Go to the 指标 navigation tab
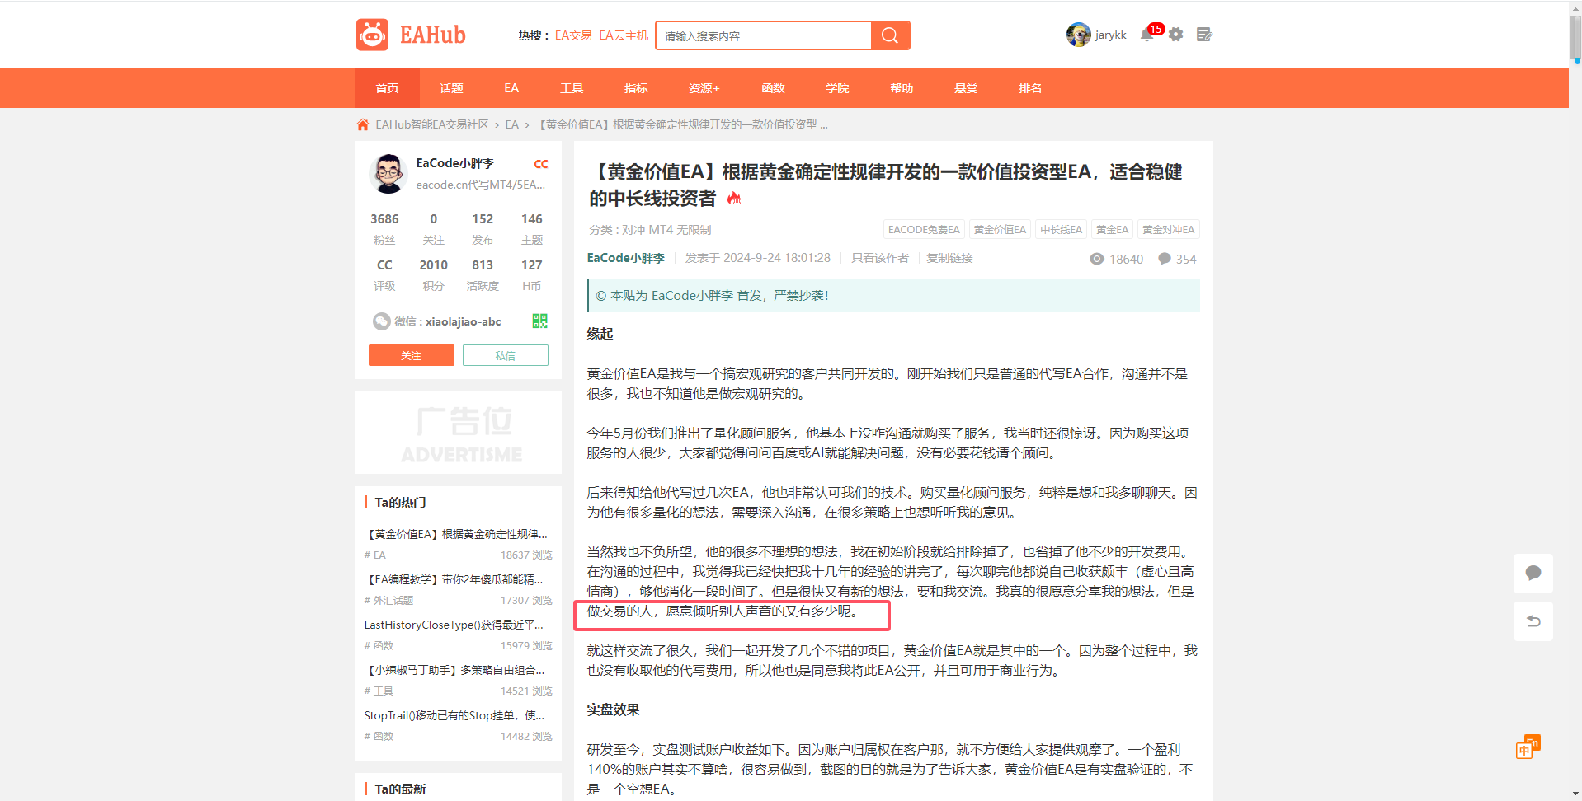1582x801 pixels. point(636,88)
